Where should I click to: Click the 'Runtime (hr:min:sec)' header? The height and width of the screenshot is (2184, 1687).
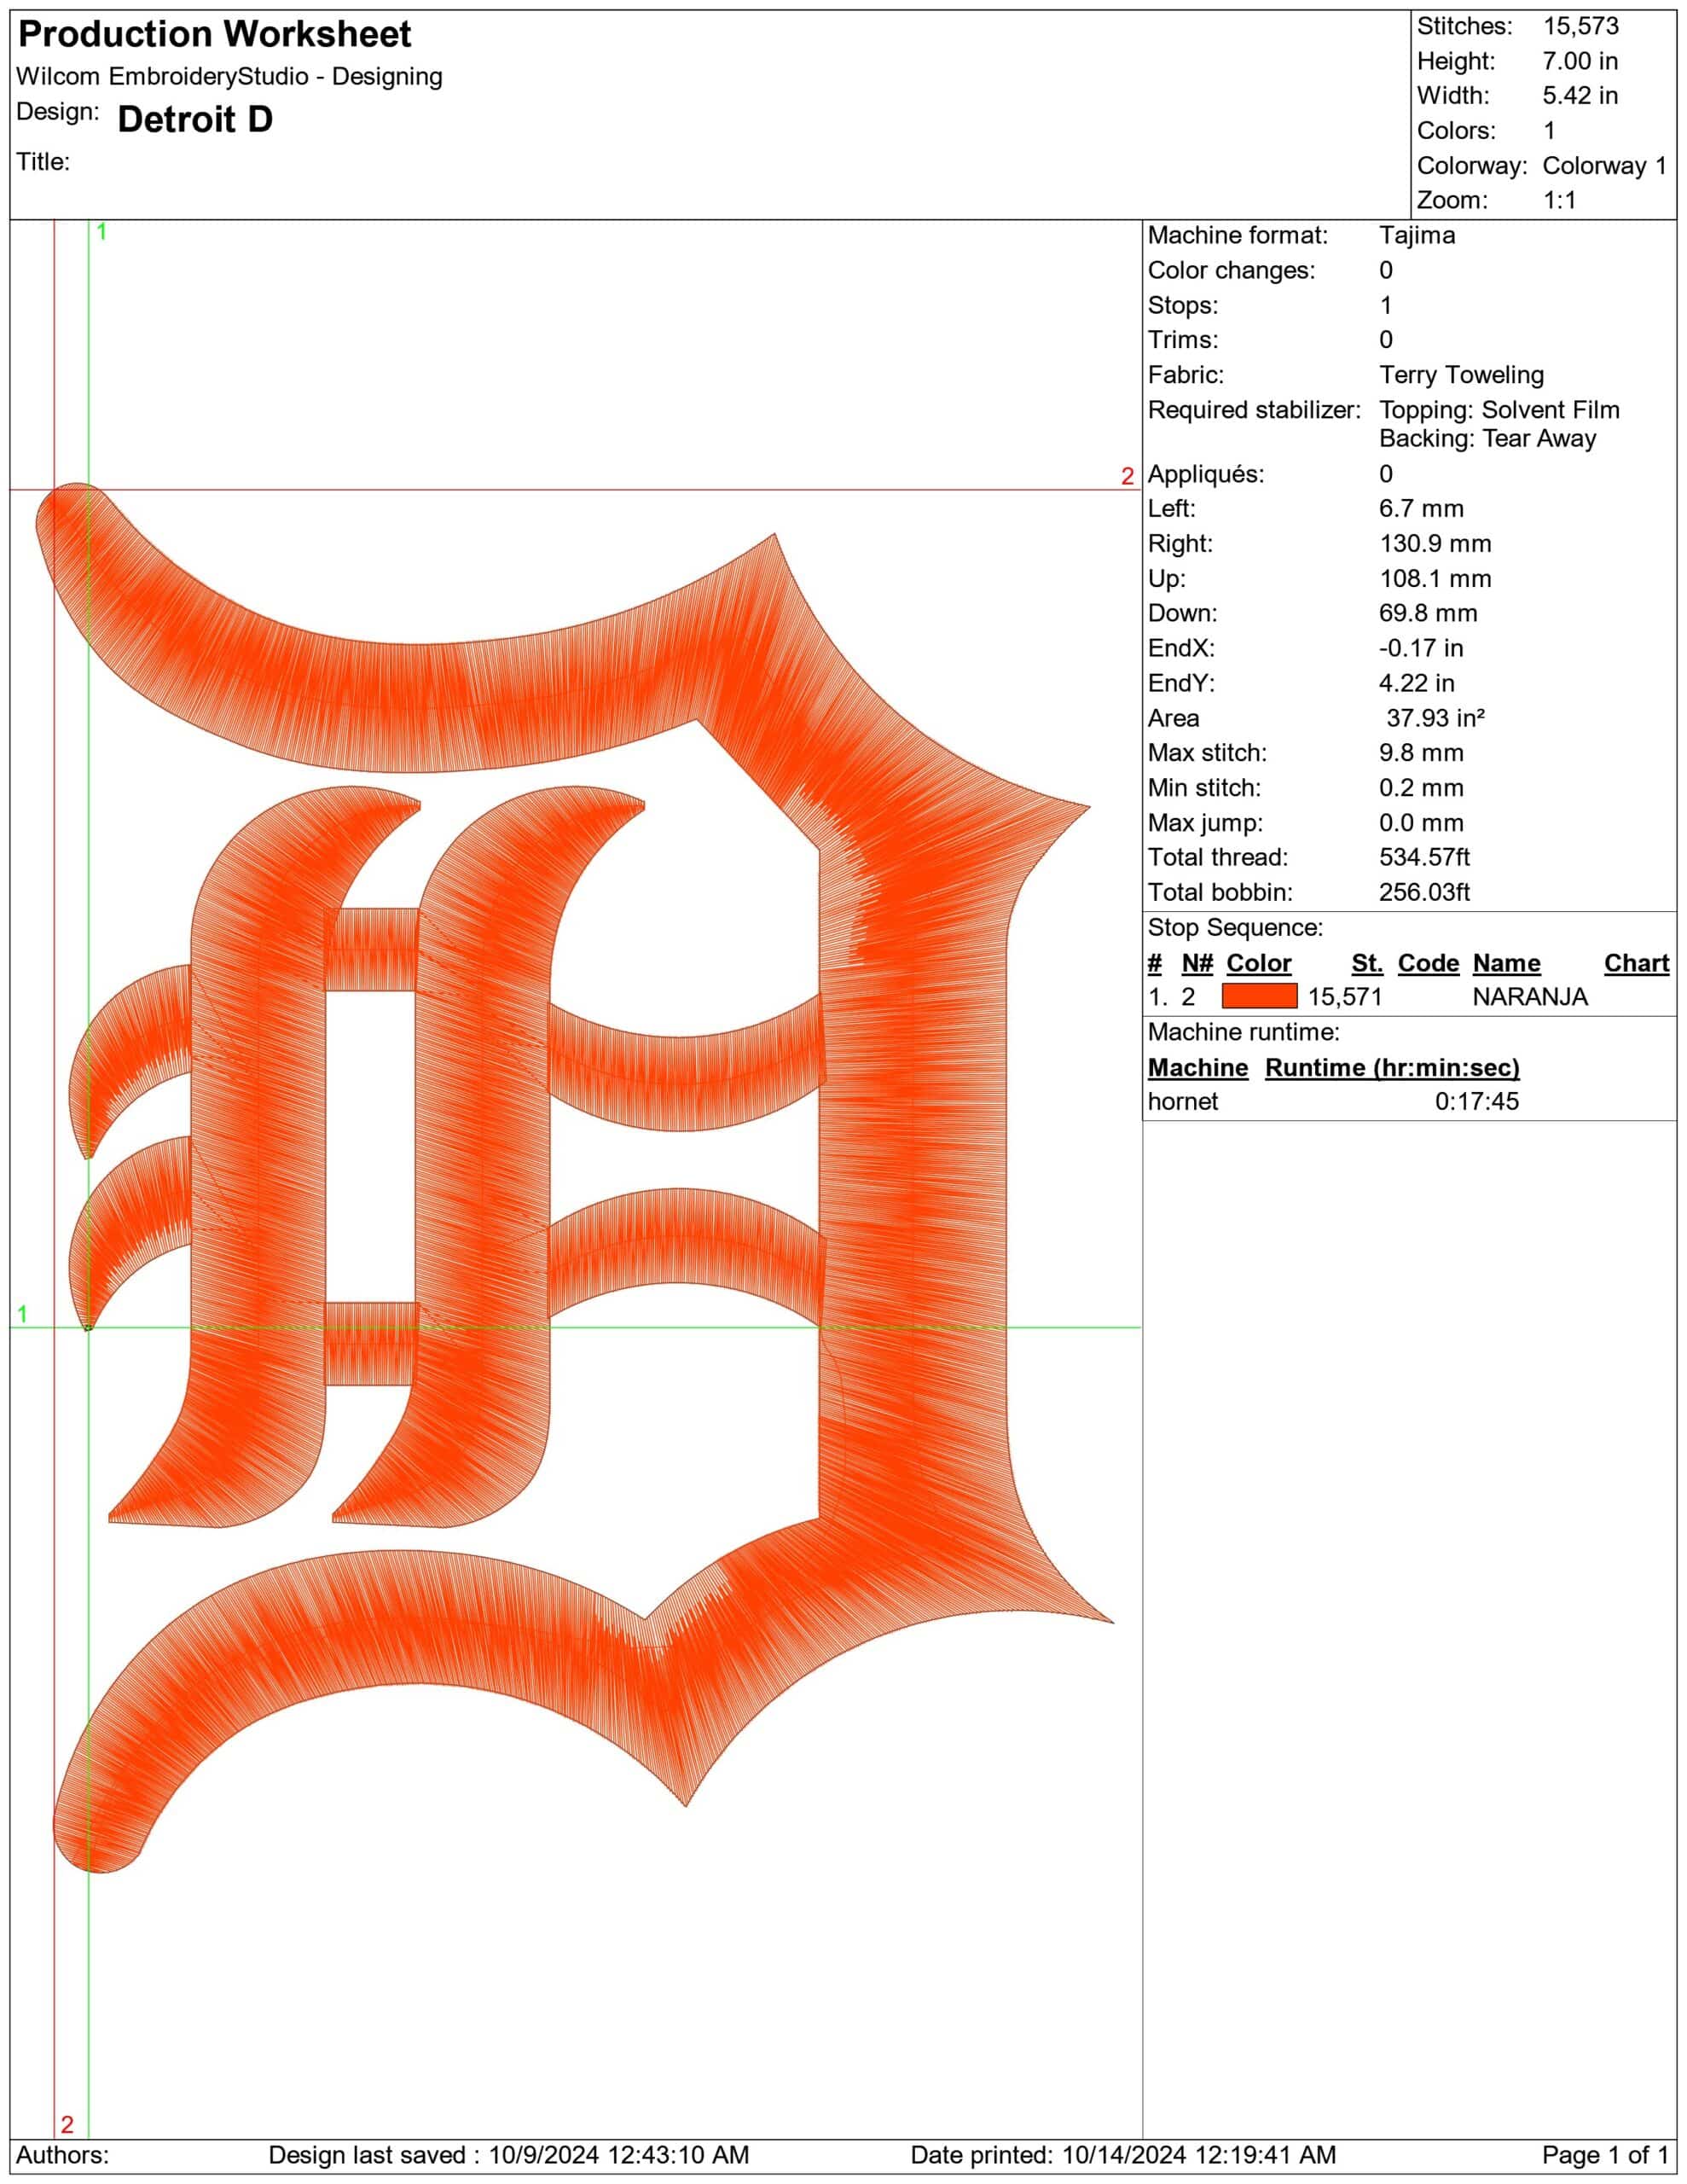point(1392,1069)
